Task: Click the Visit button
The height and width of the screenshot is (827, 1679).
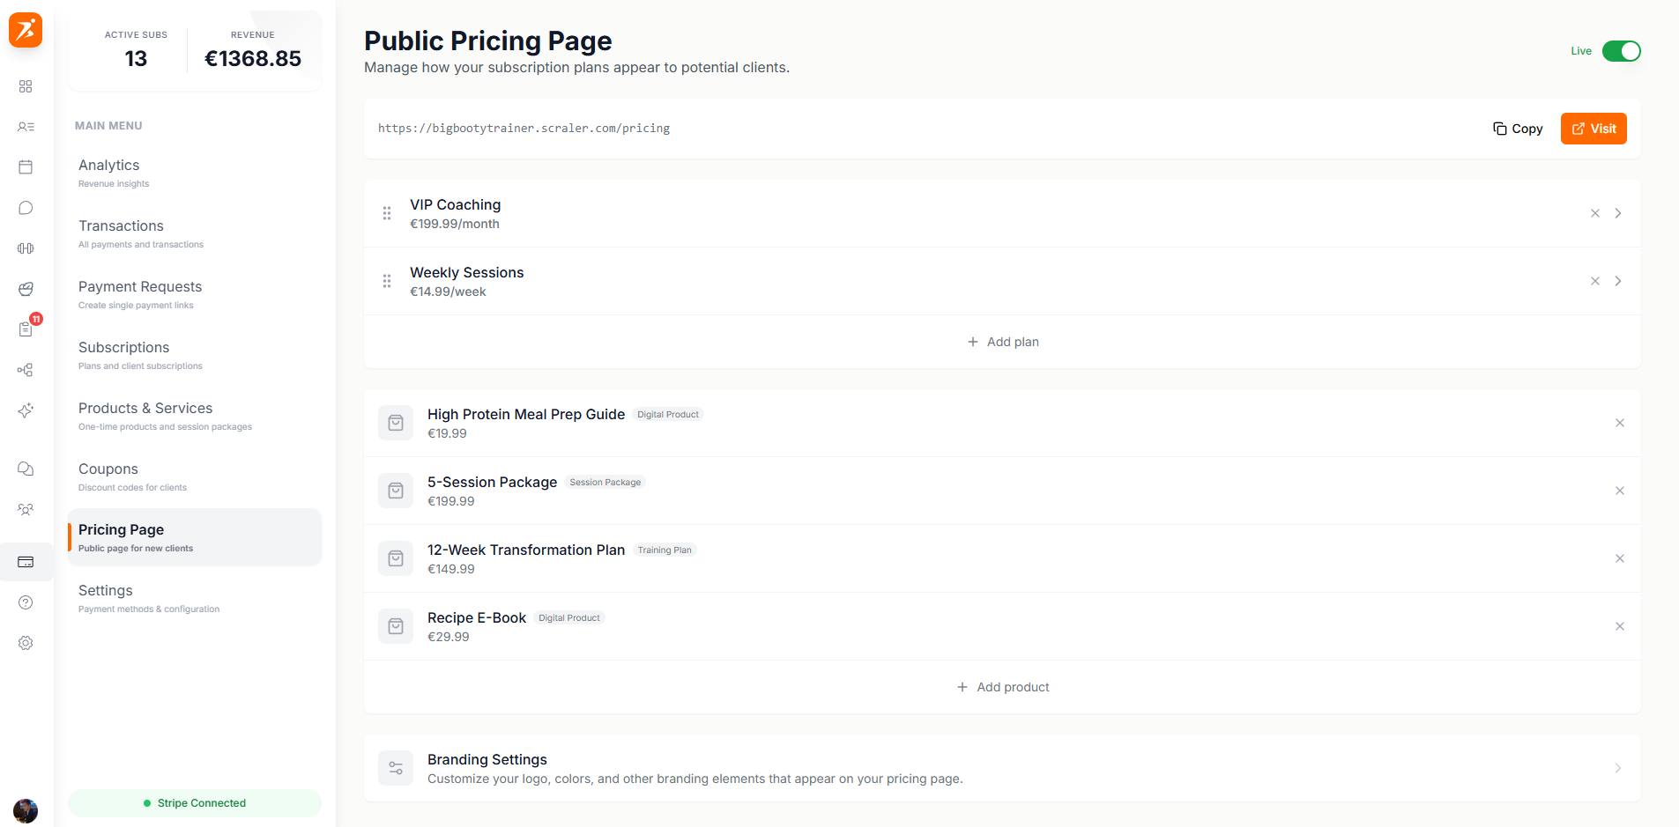Action: [1593, 129]
